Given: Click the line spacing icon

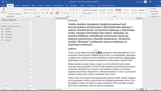Looking at the screenshot, I should tap(68, 13).
